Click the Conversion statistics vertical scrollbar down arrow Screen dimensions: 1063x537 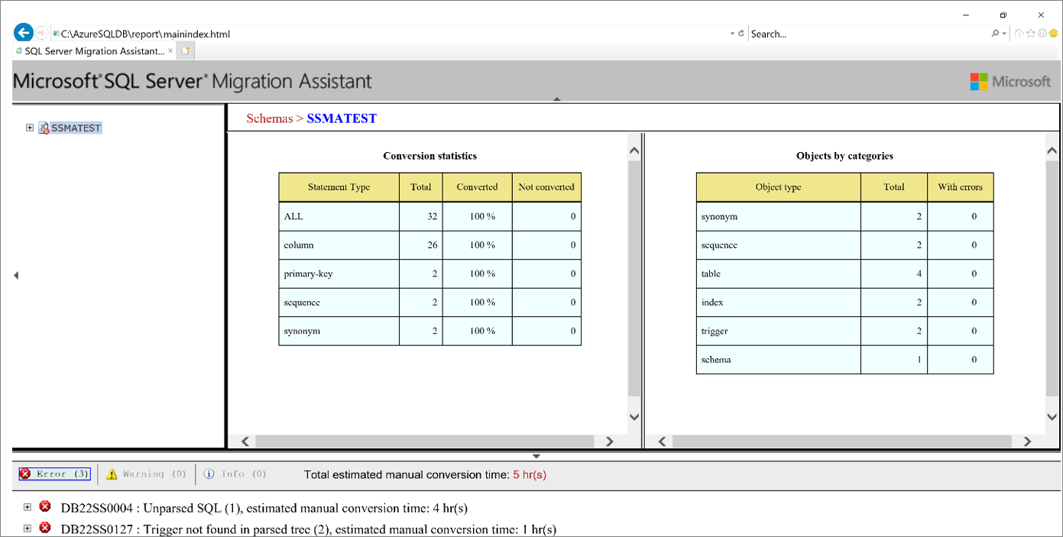pos(634,416)
